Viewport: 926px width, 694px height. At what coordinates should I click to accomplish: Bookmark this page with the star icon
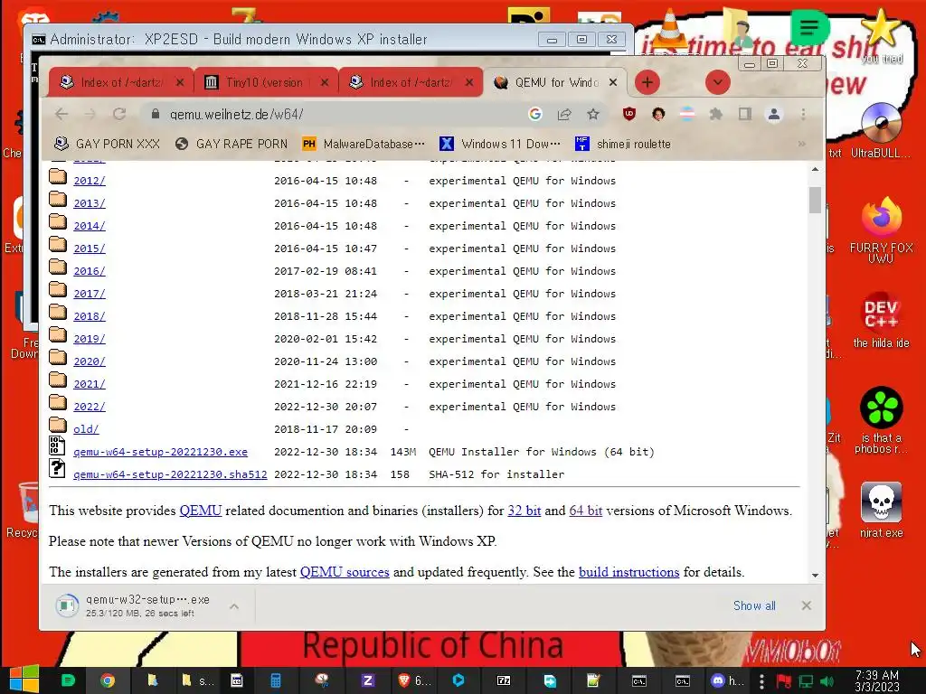(593, 114)
